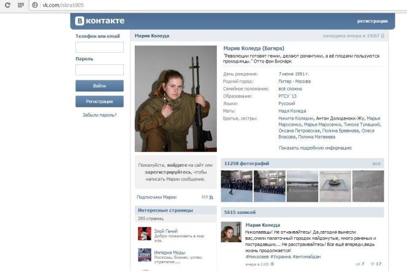Open the browser apps grid icon
This screenshot has width=407, height=271.
tap(20, 5)
